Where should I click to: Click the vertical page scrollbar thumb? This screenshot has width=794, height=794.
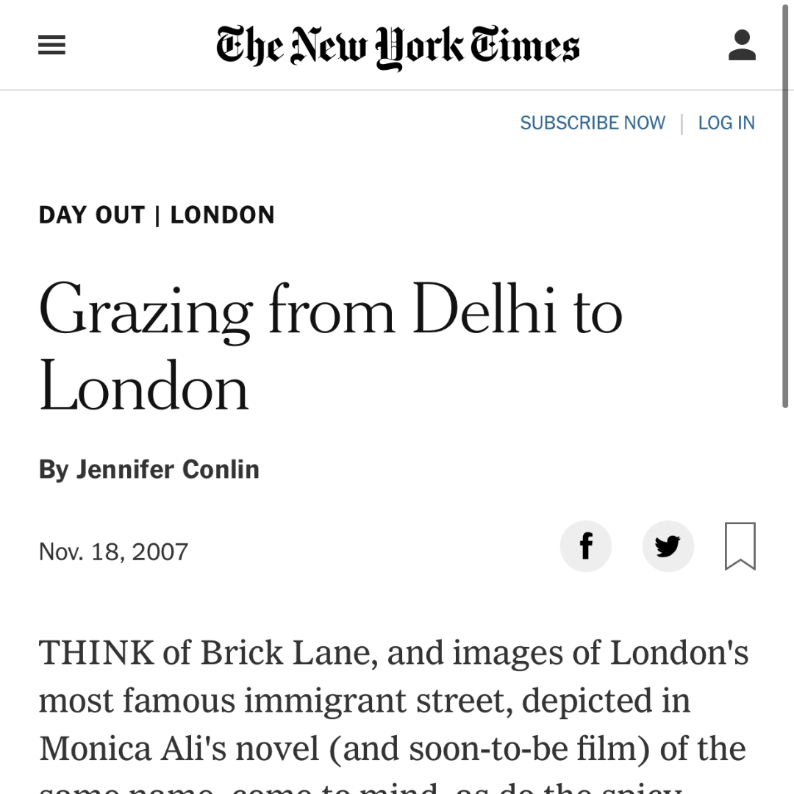(785, 203)
